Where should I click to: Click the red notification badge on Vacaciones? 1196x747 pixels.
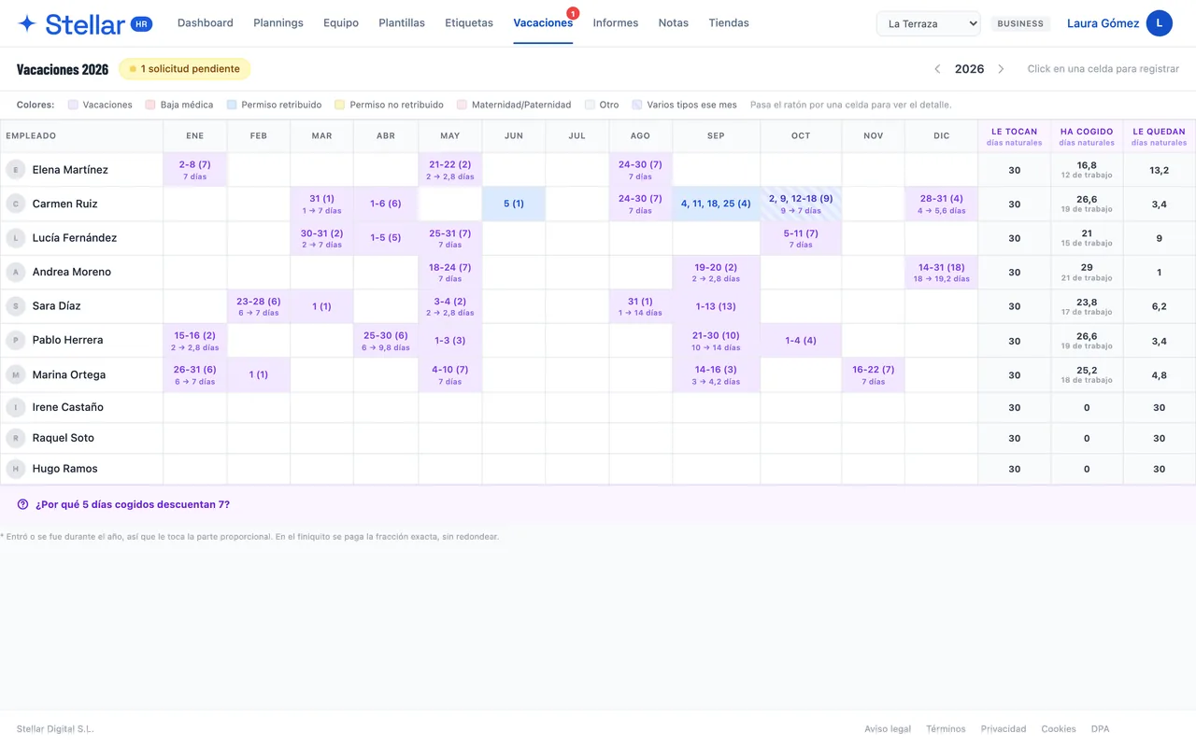[573, 13]
